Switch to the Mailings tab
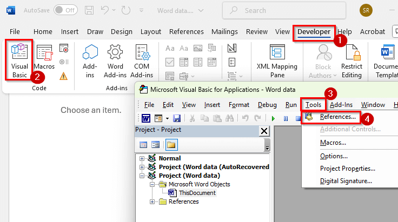 click(224, 32)
